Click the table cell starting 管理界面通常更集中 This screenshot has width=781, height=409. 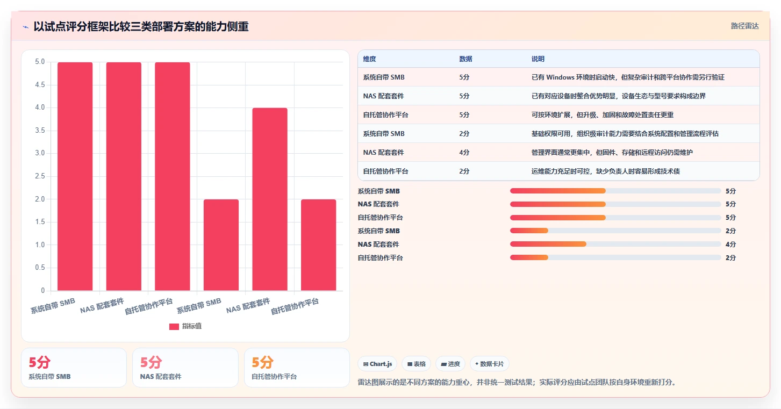pyautogui.click(x=612, y=153)
